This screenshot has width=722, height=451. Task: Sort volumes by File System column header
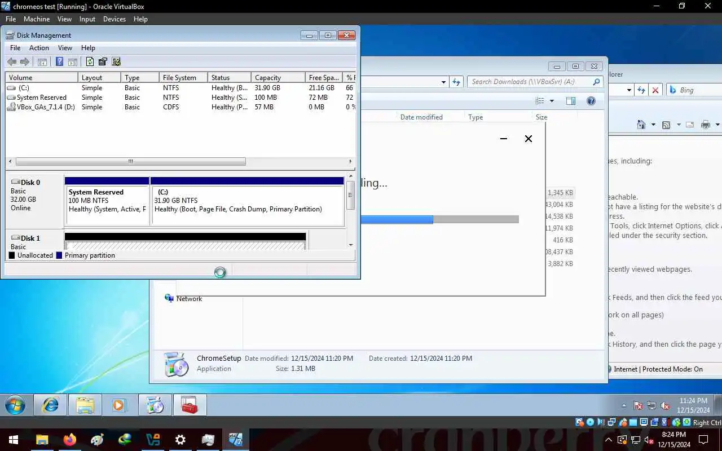(x=183, y=77)
